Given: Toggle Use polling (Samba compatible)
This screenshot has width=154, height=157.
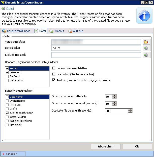Looking at the screenshot, I should (x=54, y=74).
